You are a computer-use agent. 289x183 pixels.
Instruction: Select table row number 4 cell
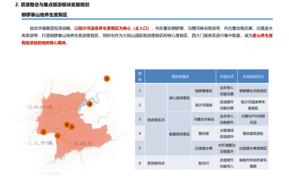(140, 134)
